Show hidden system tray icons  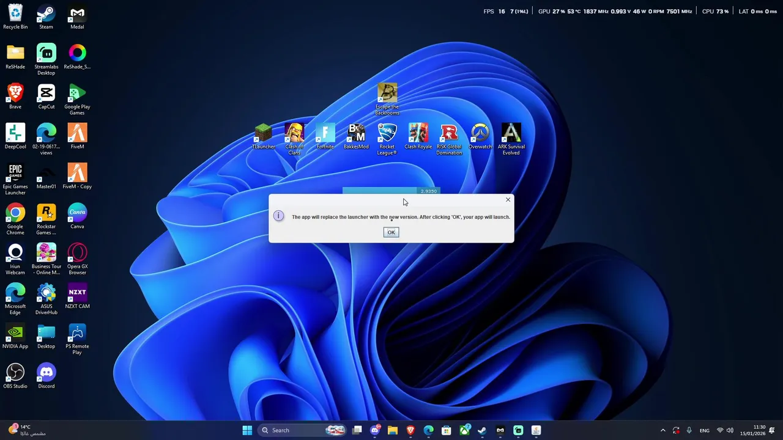click(663, 430)
